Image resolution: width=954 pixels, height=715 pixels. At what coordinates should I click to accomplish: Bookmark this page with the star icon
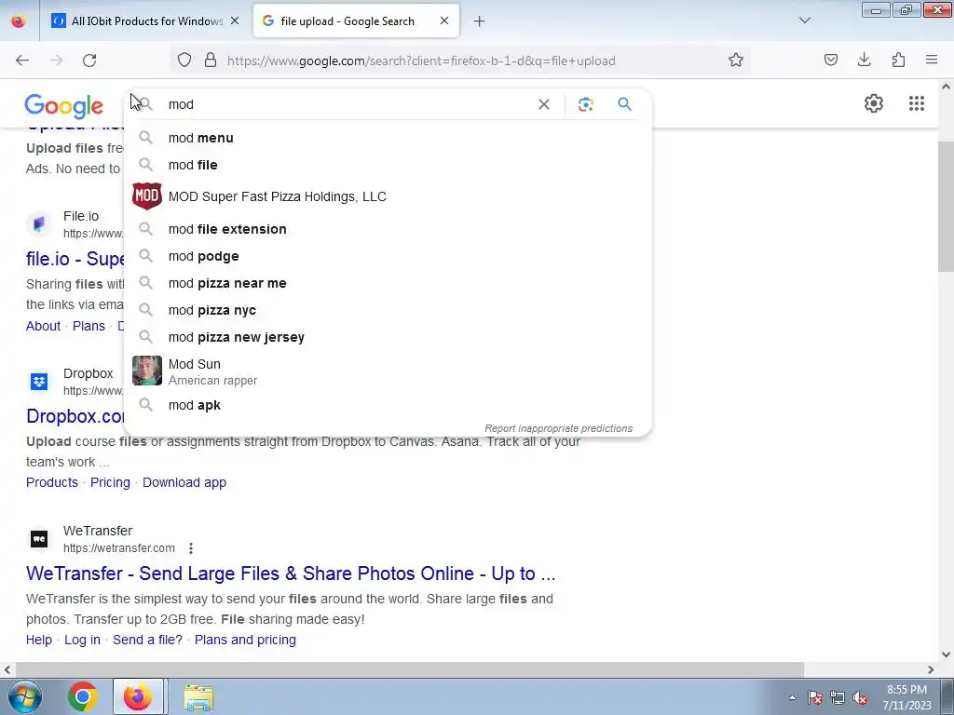[736, 61]
